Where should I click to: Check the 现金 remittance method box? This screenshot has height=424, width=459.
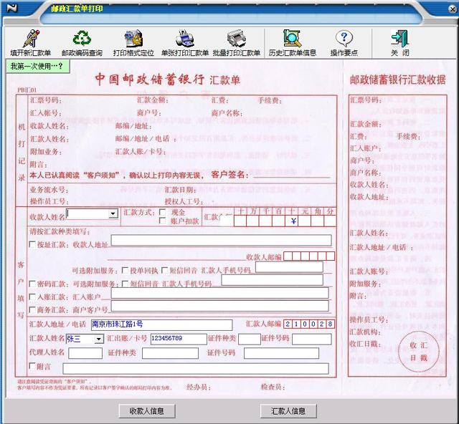[163, 213]
